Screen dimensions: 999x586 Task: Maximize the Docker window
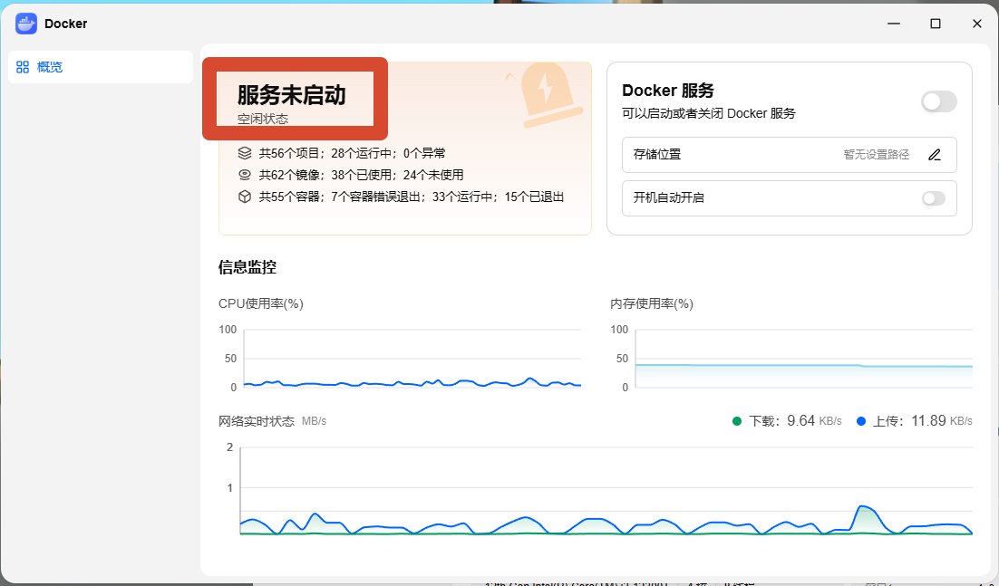point(936,24)
